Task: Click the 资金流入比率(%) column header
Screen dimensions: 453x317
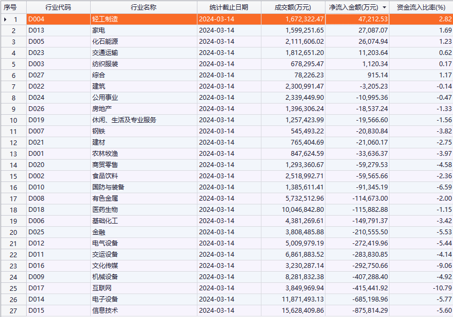Action: [x=421, y=7]
